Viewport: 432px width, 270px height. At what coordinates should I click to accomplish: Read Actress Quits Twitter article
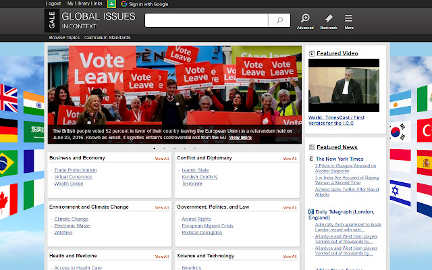tap(347, 192)
